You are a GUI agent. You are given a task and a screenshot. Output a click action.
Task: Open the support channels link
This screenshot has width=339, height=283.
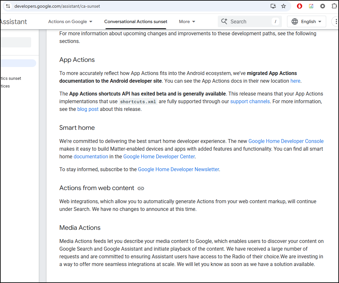[x=250, y=101]
